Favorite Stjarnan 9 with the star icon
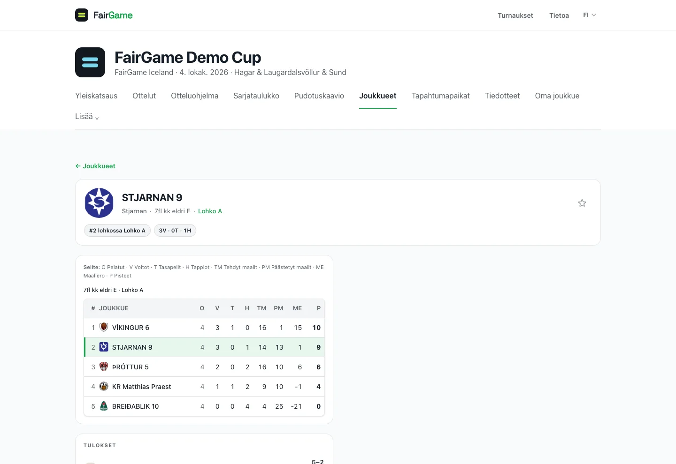 point(582,203)
